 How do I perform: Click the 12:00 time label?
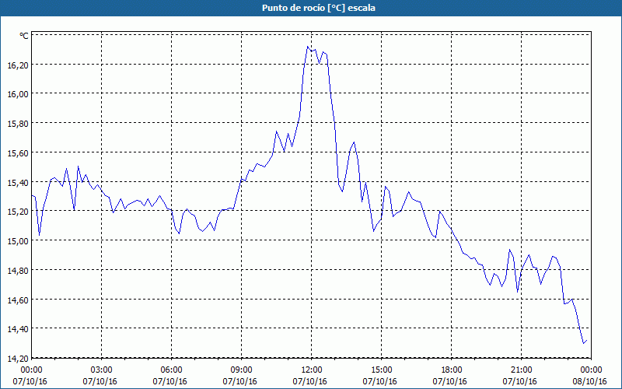pos(312,370)
